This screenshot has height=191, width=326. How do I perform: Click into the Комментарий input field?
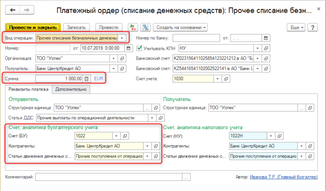(110, 178)
